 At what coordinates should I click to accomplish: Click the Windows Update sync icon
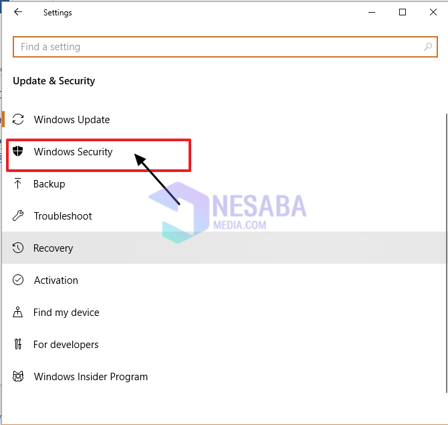click(19, 120)
